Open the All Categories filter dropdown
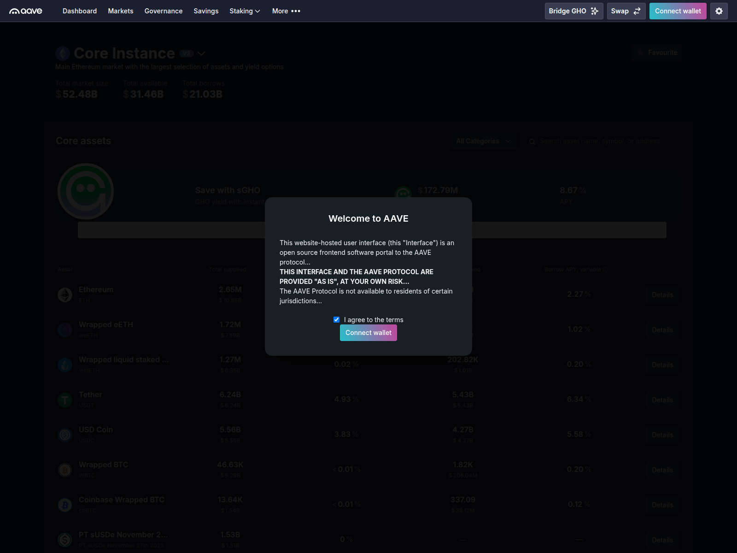 (x=483, y=141)
